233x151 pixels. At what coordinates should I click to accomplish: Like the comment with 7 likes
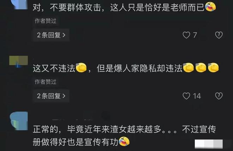coord(186,35)
